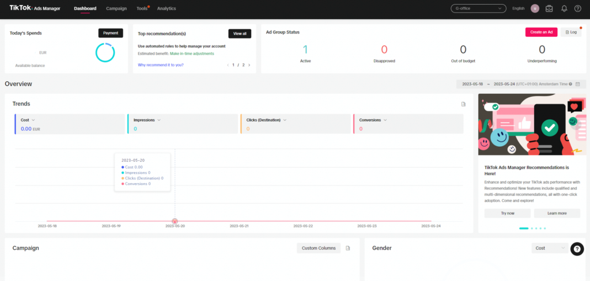The height and width of the screenshot is (281, 590).
Task: Open the notifications bell
Action: (564, 8)
